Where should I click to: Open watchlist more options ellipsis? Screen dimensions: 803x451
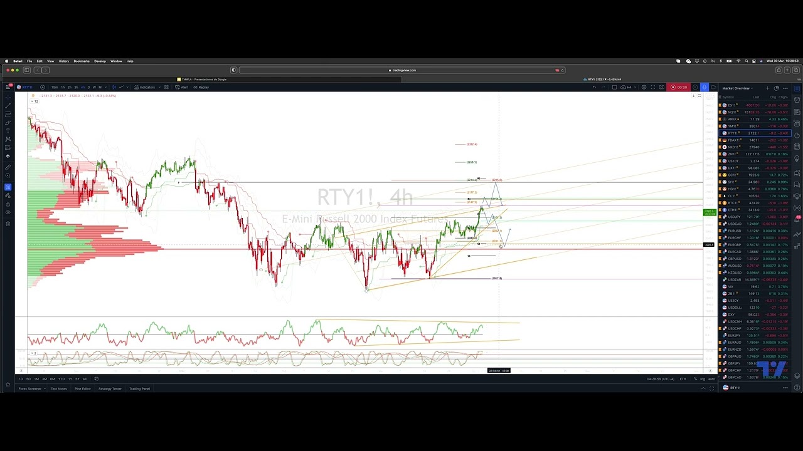(x=785, y=88)
